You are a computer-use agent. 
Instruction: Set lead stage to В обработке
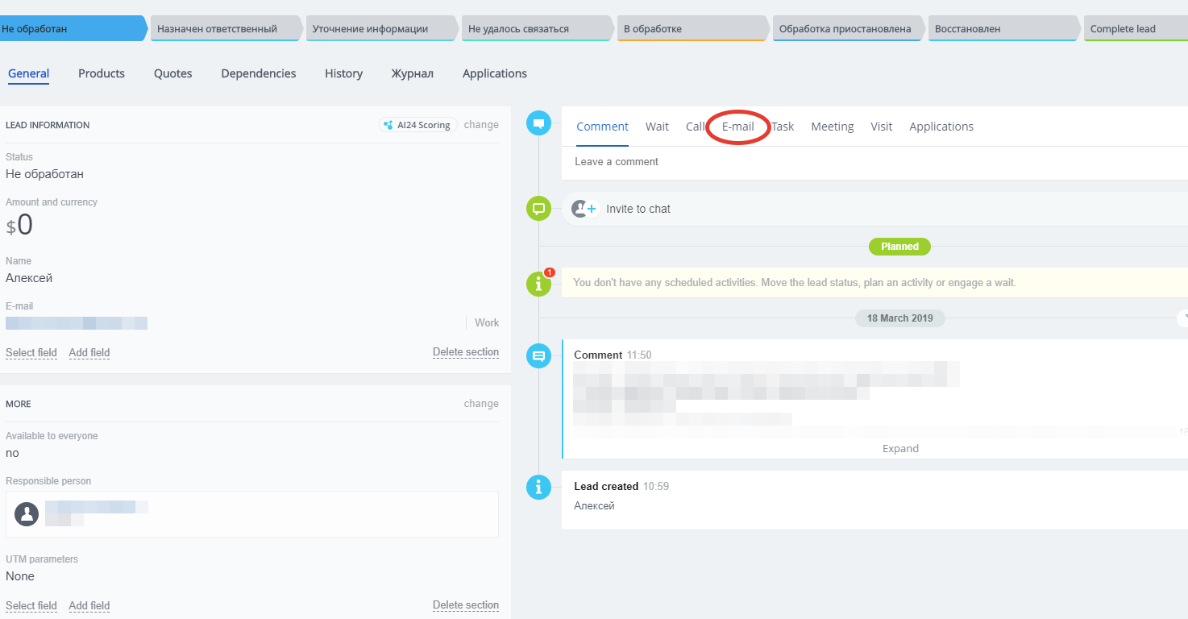(x=693, y=28)
